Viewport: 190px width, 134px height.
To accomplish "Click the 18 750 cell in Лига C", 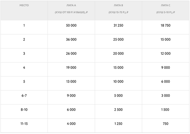I will [165, 25].
